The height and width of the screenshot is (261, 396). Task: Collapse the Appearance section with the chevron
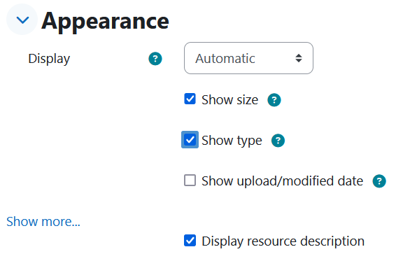(x=22, y=20)
